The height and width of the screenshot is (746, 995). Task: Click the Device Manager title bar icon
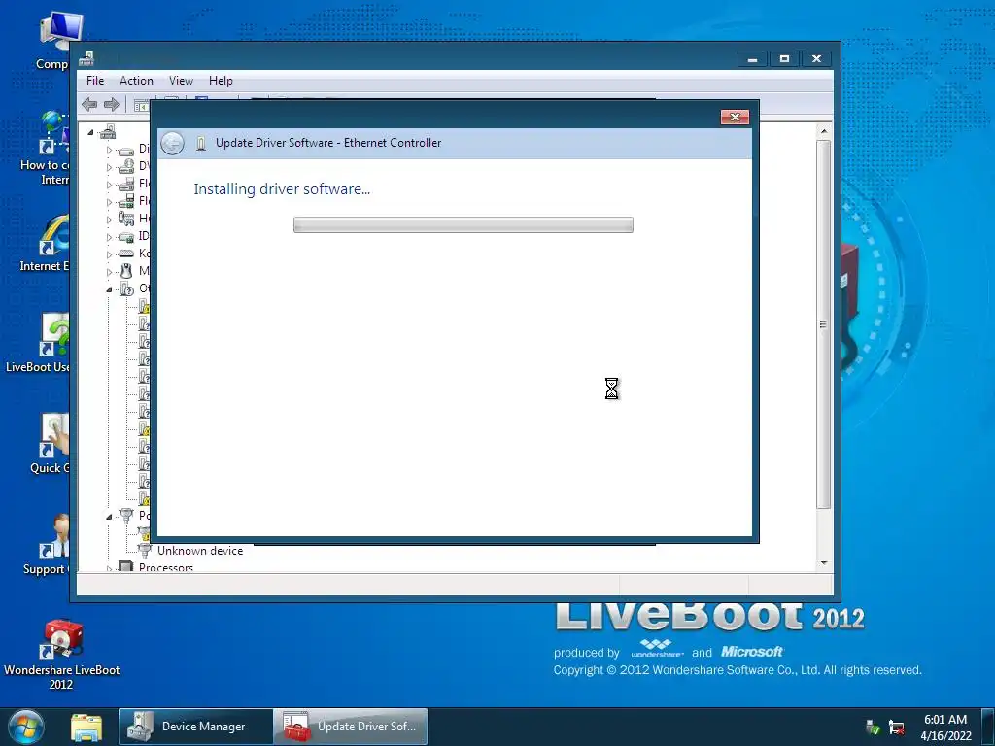click(x=86, y=58)
